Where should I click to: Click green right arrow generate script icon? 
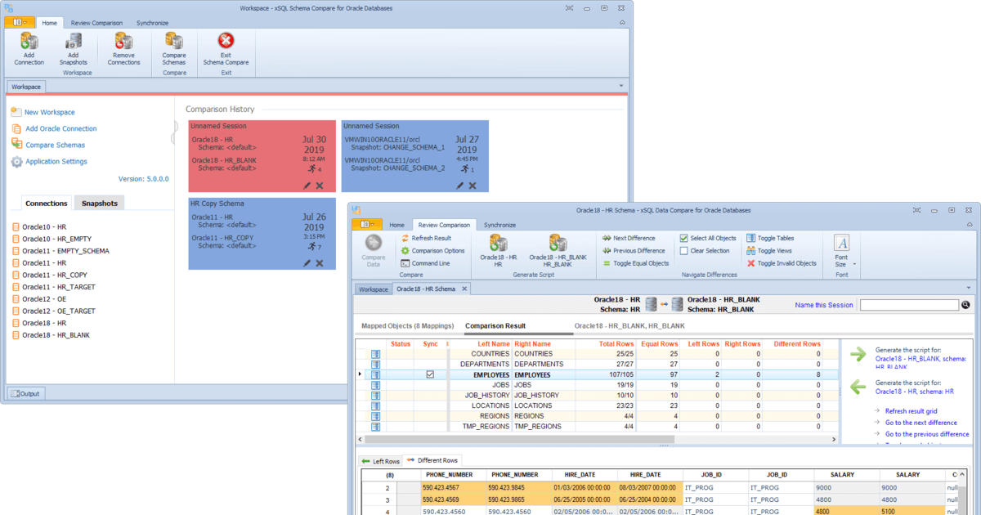[858, 354]
